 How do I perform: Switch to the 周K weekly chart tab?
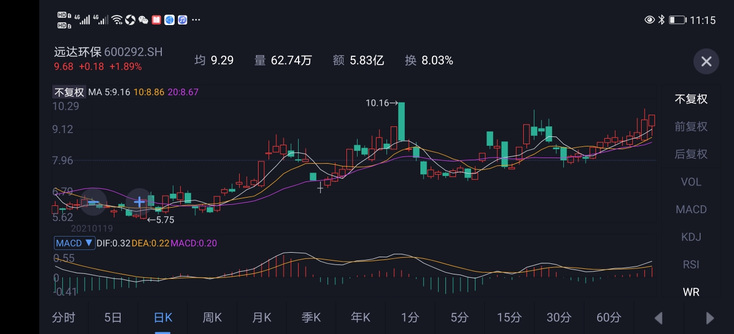[x=212, y=317]
